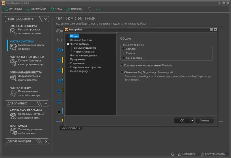Click the Registry Cleanup broom icon
The image size is (231, 158).
13,94
